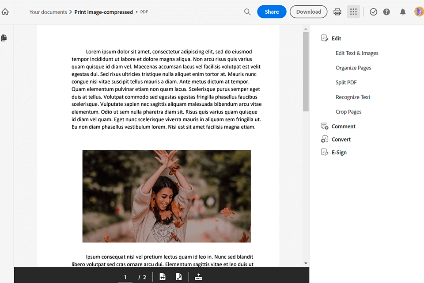Open the help question mark icon
Screen dimensions: 424x283
[x=386, y=11]
